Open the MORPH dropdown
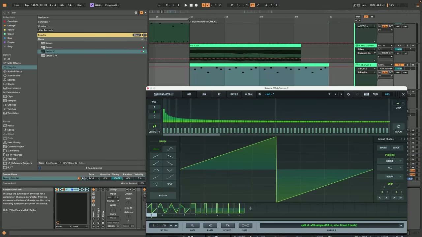 coord(390,176)
